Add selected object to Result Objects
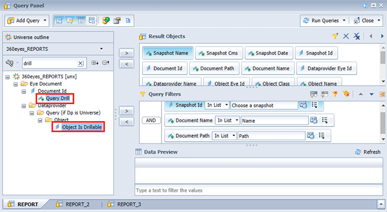This screenshot has height=212, width=387. point(126,53)
